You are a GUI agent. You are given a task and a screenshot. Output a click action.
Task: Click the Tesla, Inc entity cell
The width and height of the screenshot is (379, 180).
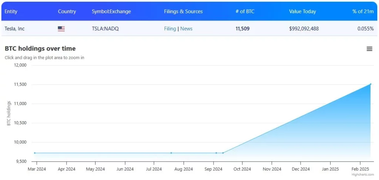(14, 29)
